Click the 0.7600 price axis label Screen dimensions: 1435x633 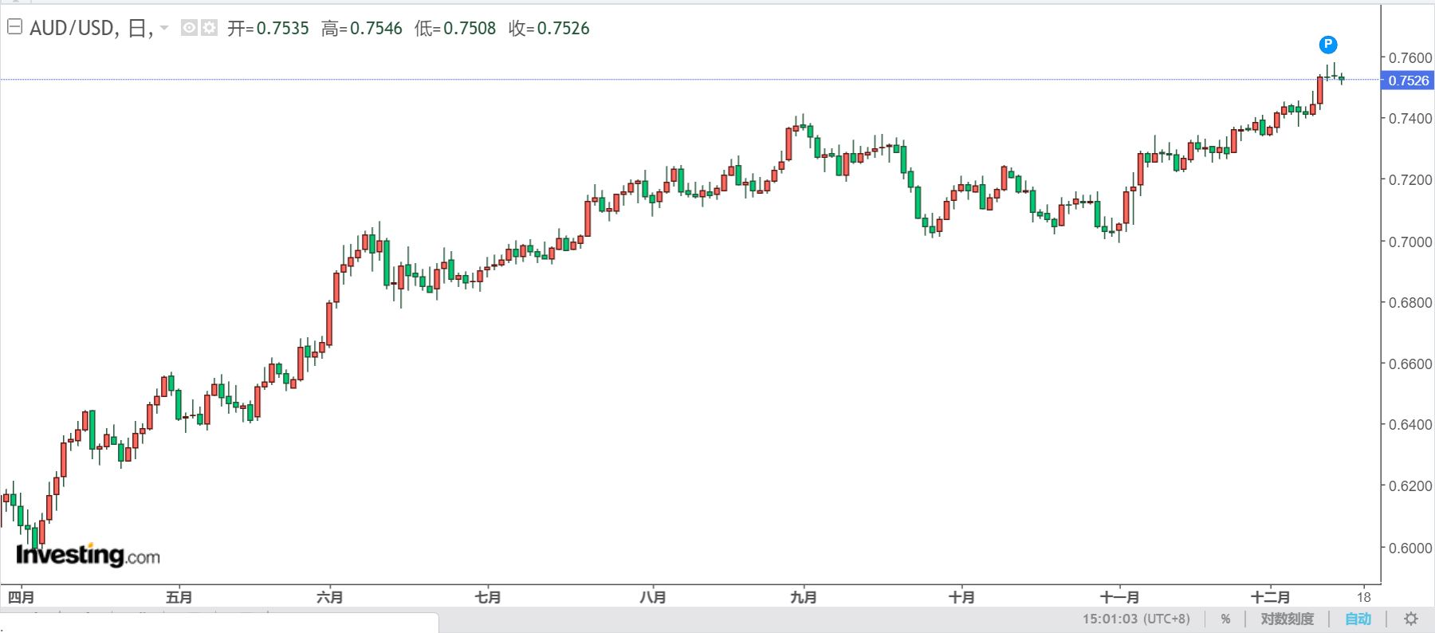coord(1409,58)
